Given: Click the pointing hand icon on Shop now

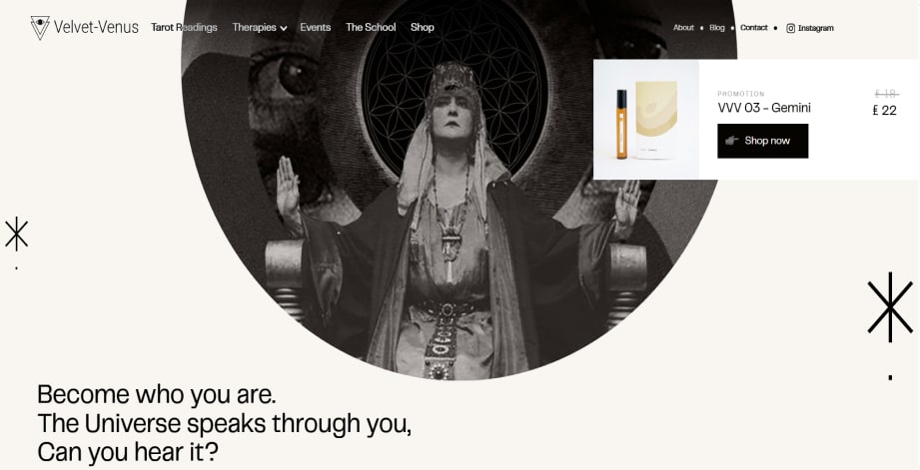Looking at the screenshot, I should (731, 140).
